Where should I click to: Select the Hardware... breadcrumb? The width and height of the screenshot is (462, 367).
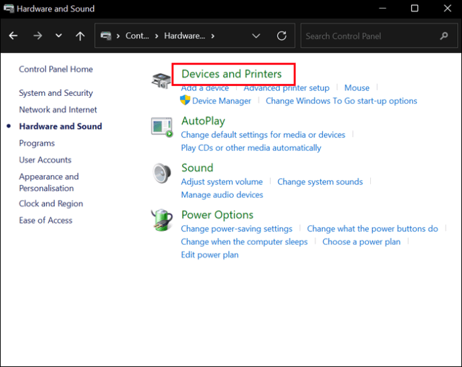(184, 36)
